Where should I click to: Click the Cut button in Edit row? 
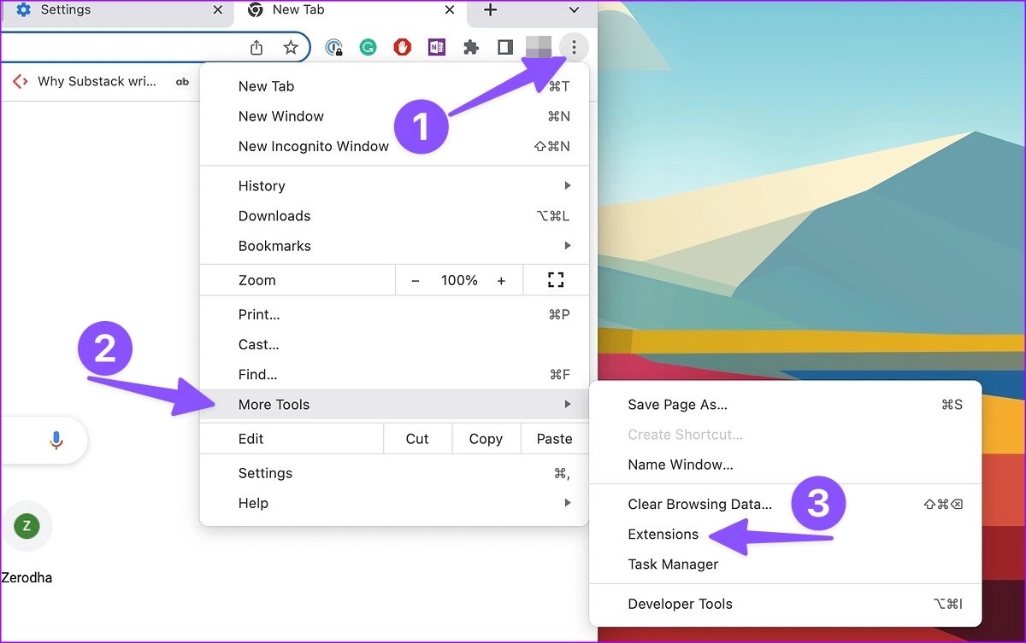click(417, 439)
